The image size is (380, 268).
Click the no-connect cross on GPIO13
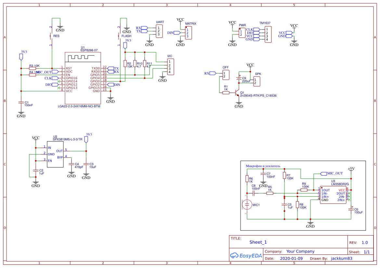click(59, 88)
